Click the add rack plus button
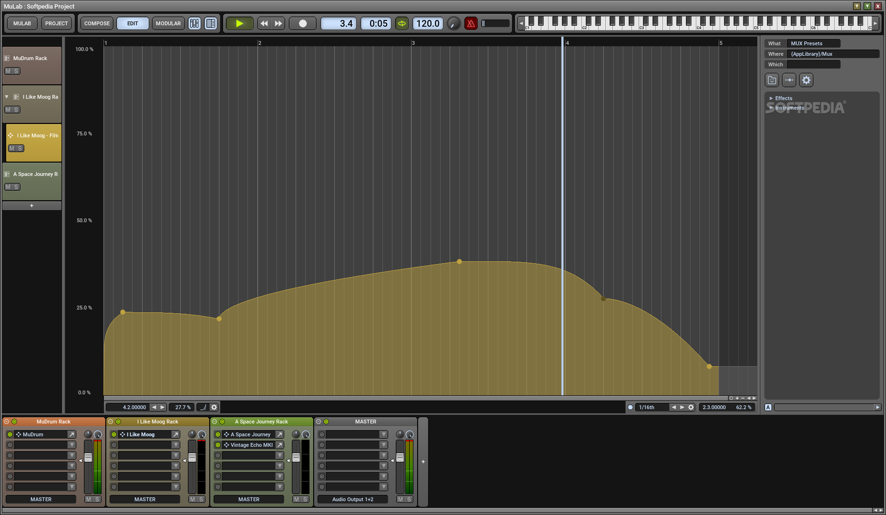This screenshot has height=515, width=886. click(423, 462)
